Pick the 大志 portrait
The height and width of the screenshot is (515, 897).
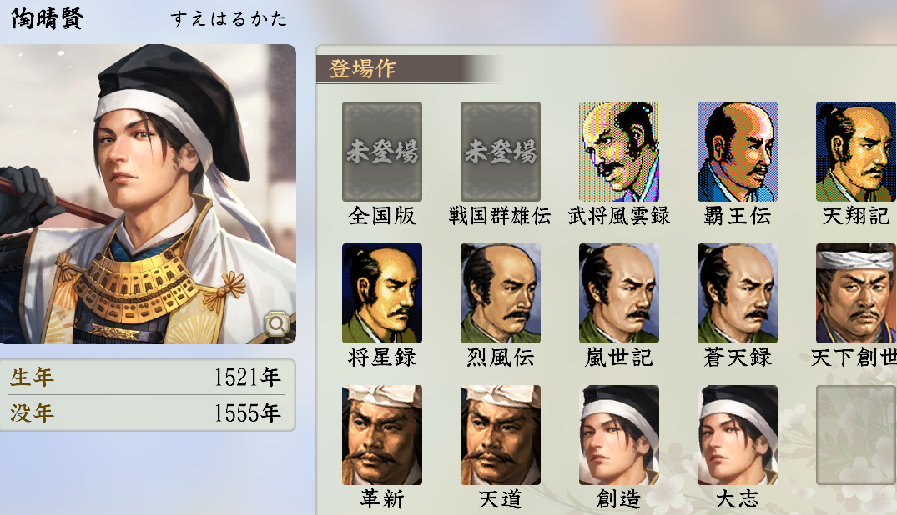click(737, 435)
